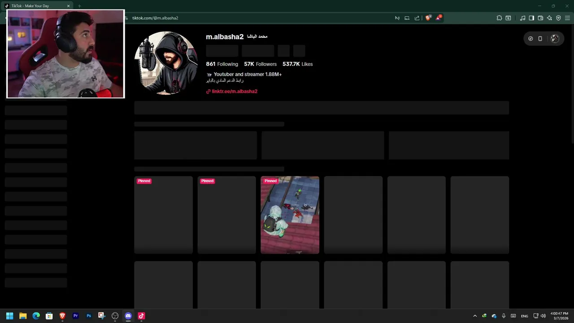Open the ENG language switcher
574x323 pixels.
tap(524, 316)
